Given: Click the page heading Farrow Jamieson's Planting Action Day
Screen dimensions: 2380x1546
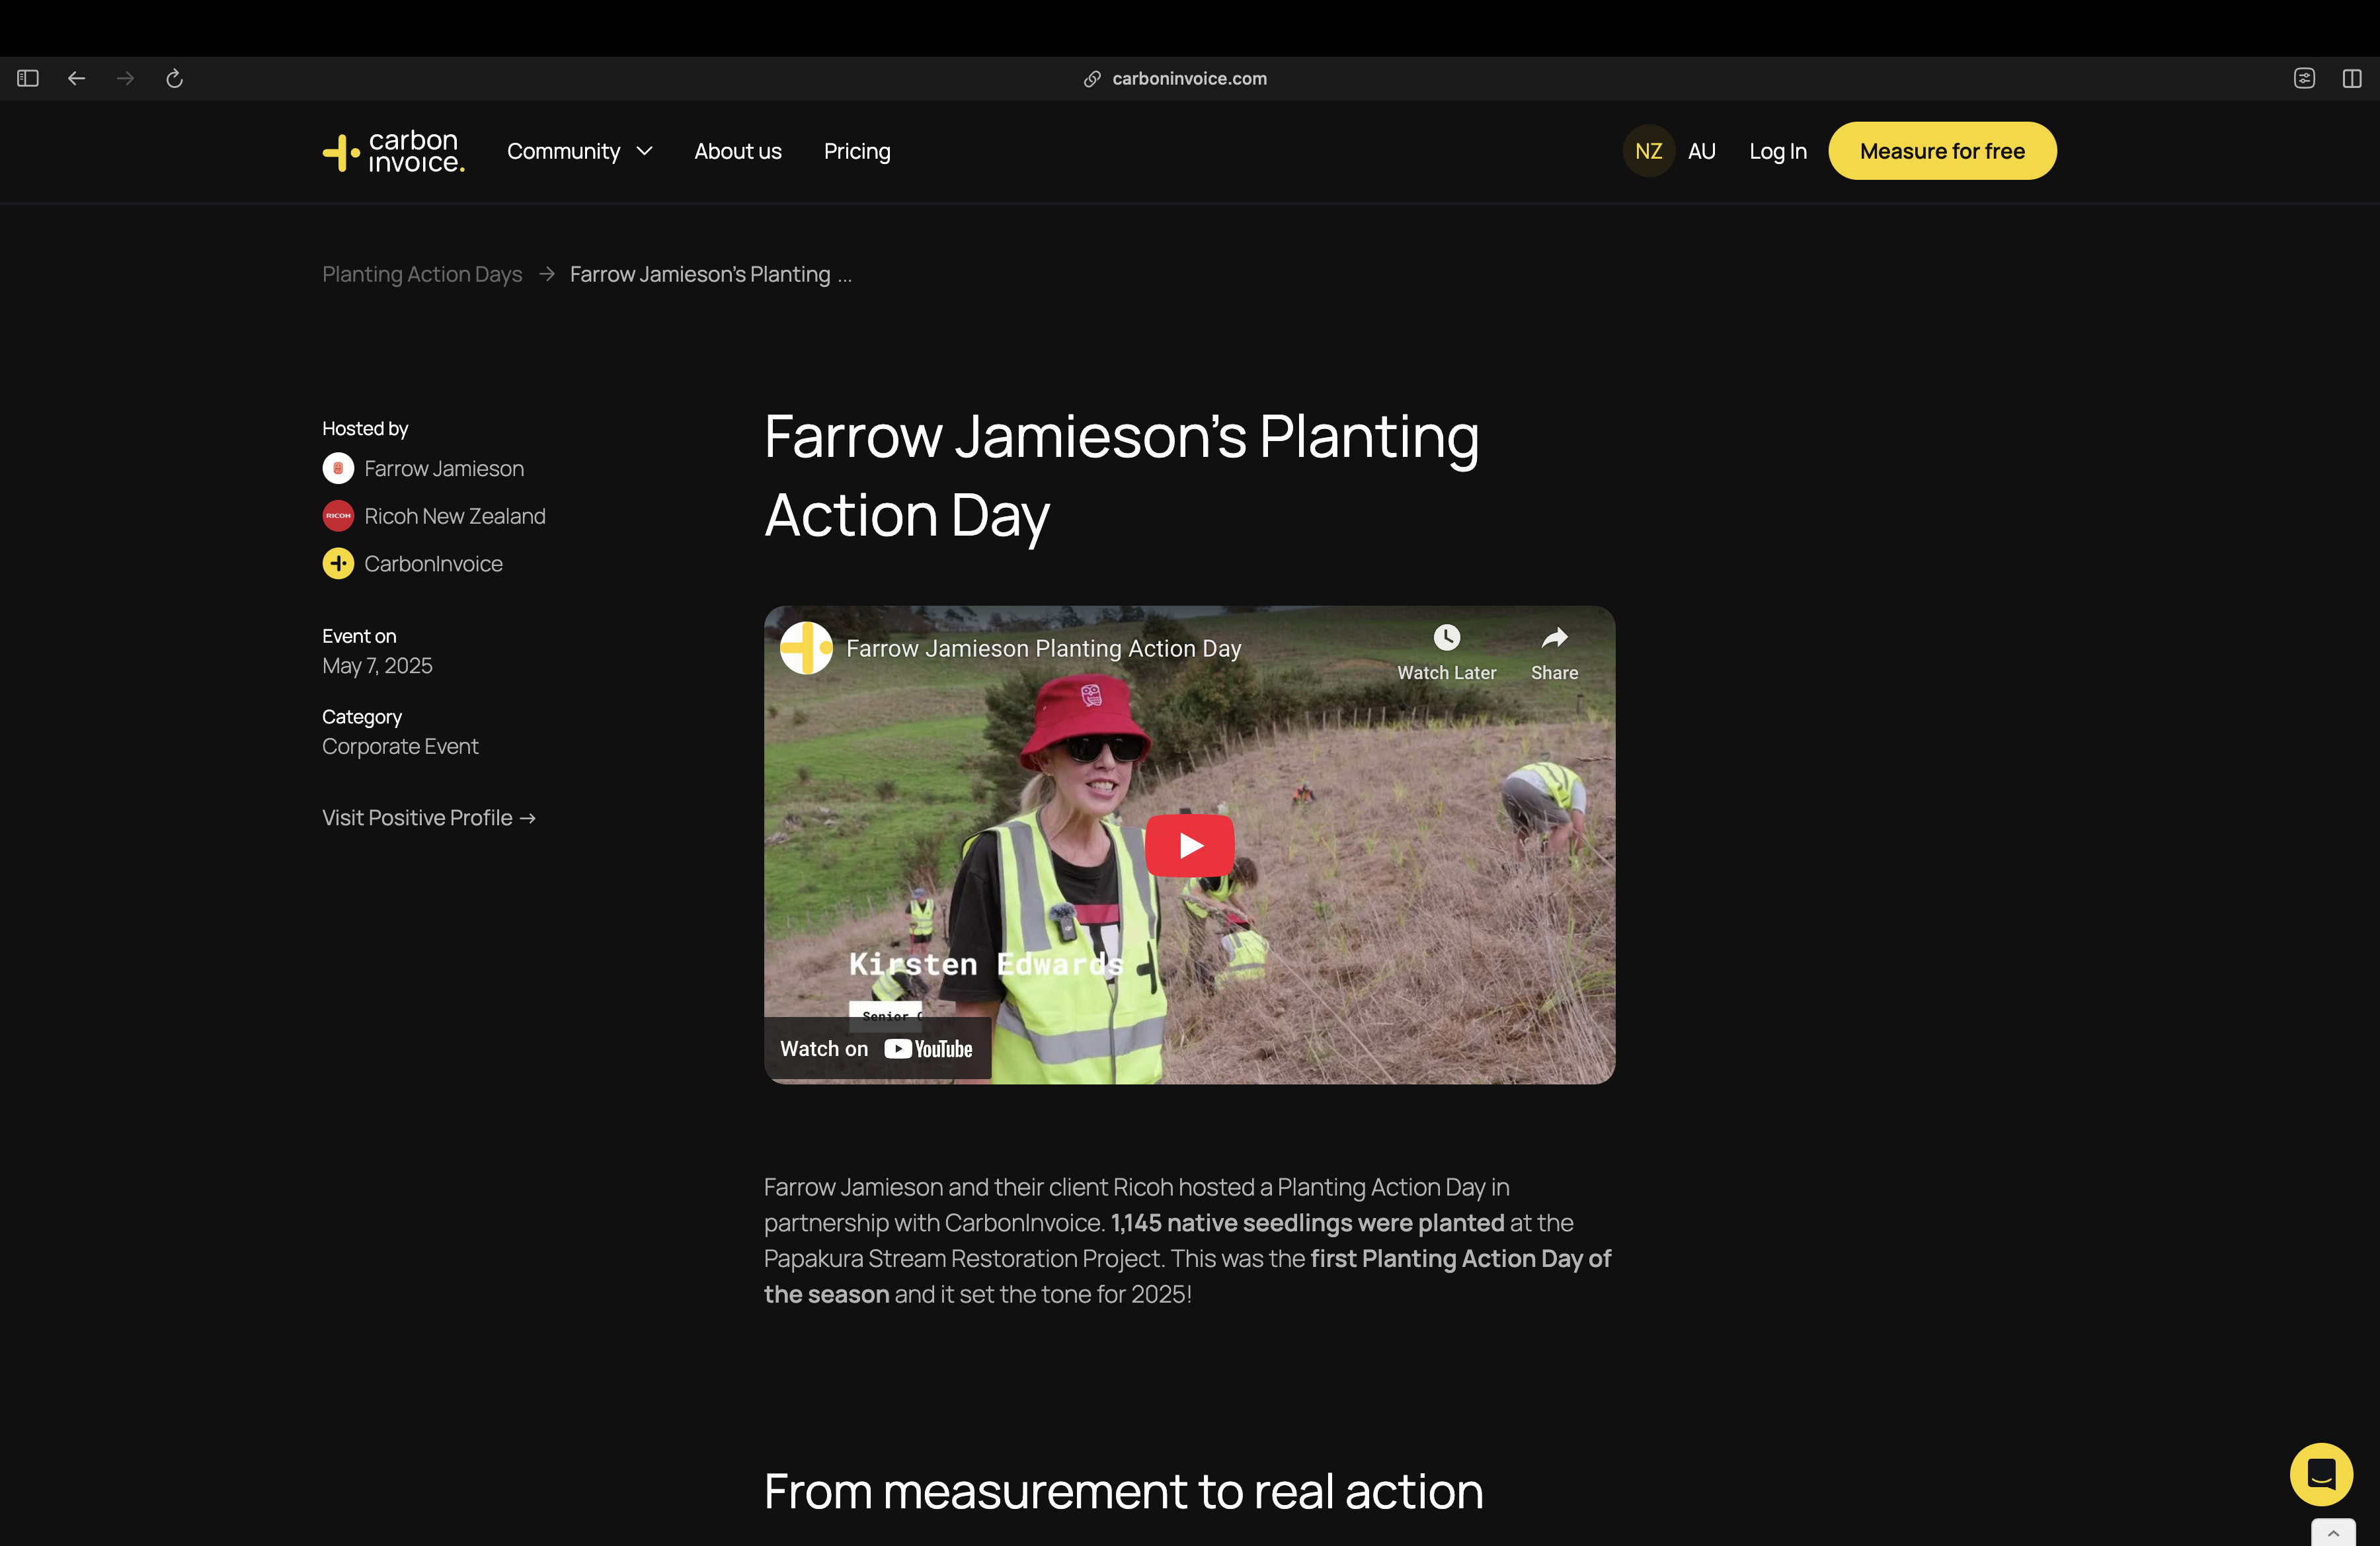Looking at the screenshot, I should (x=1121, y=476).
